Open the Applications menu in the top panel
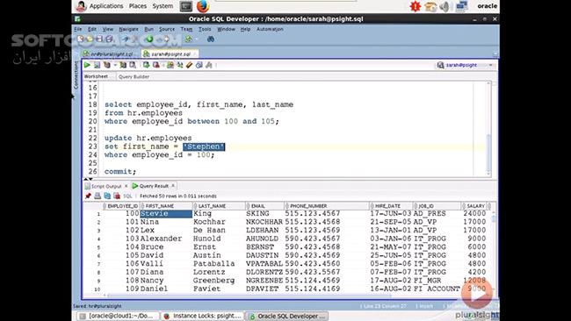Image resolution: width=571 pixels, height=321 pixels. 106,6
